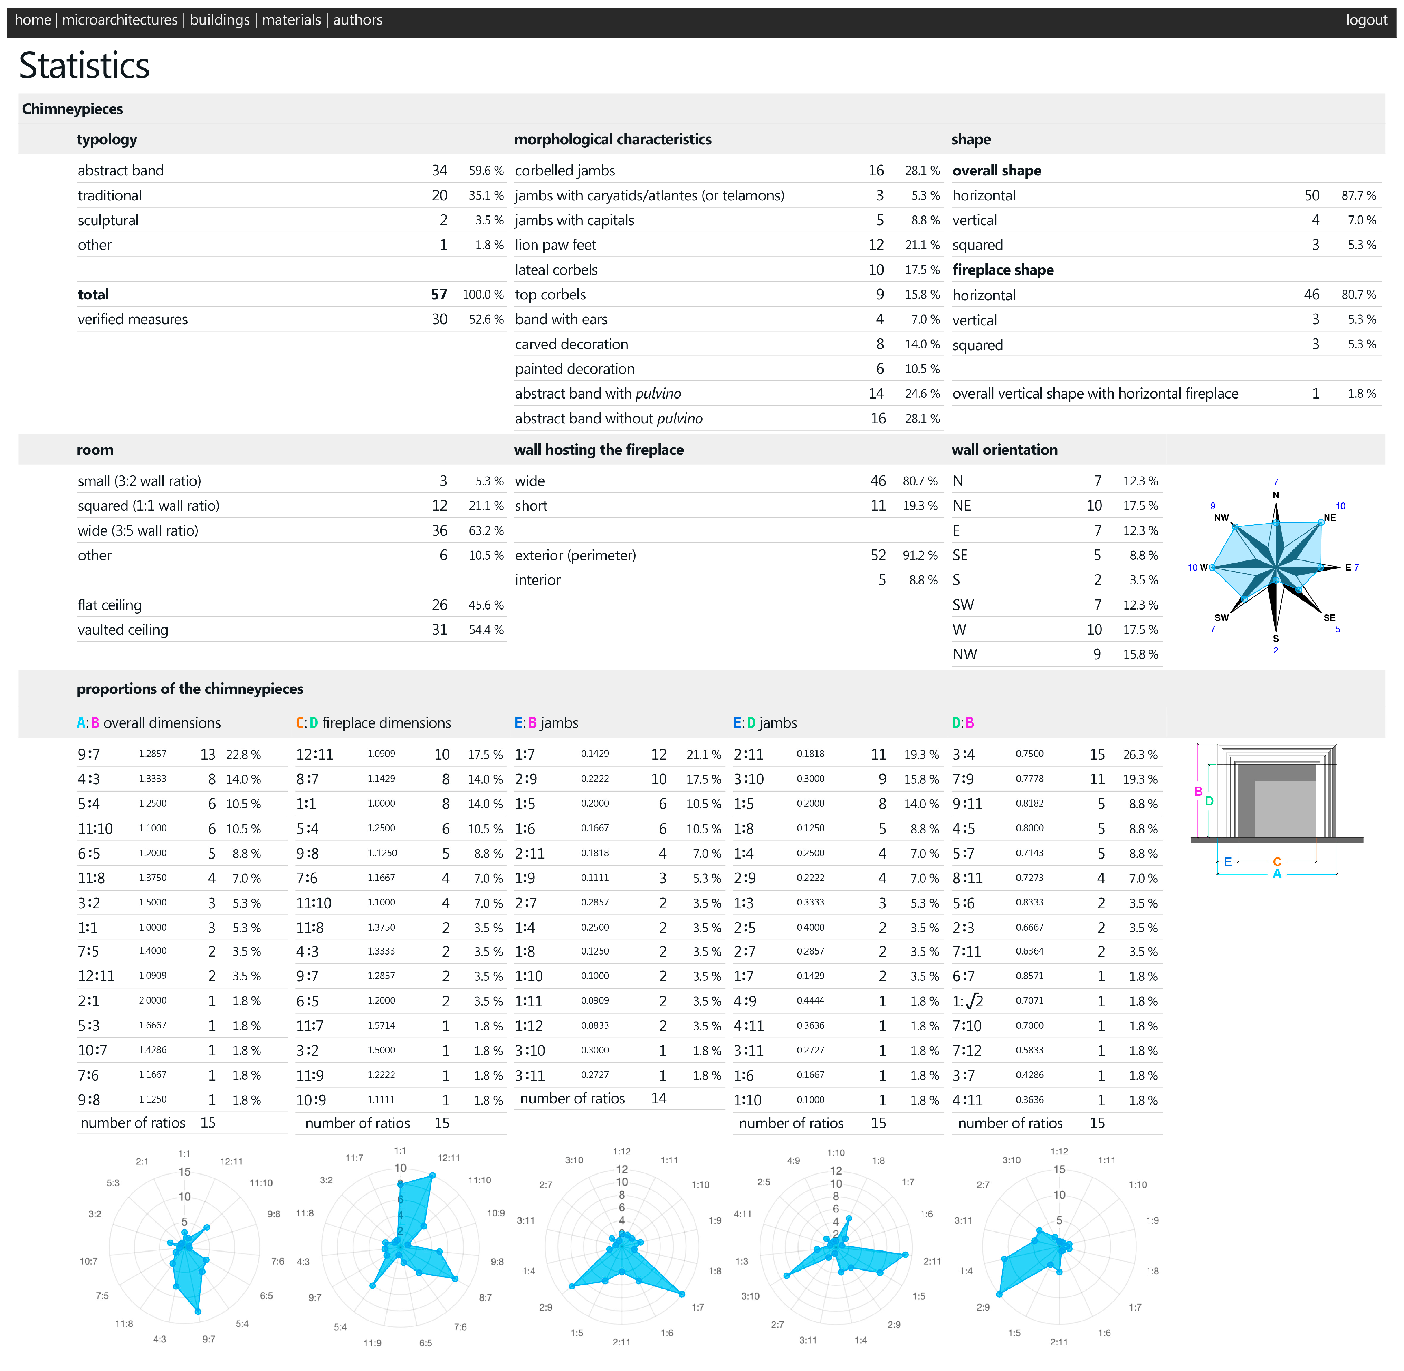Click the E:D jambs radar chart
Screen dimensions: 1404x1371
point(835,1247)
